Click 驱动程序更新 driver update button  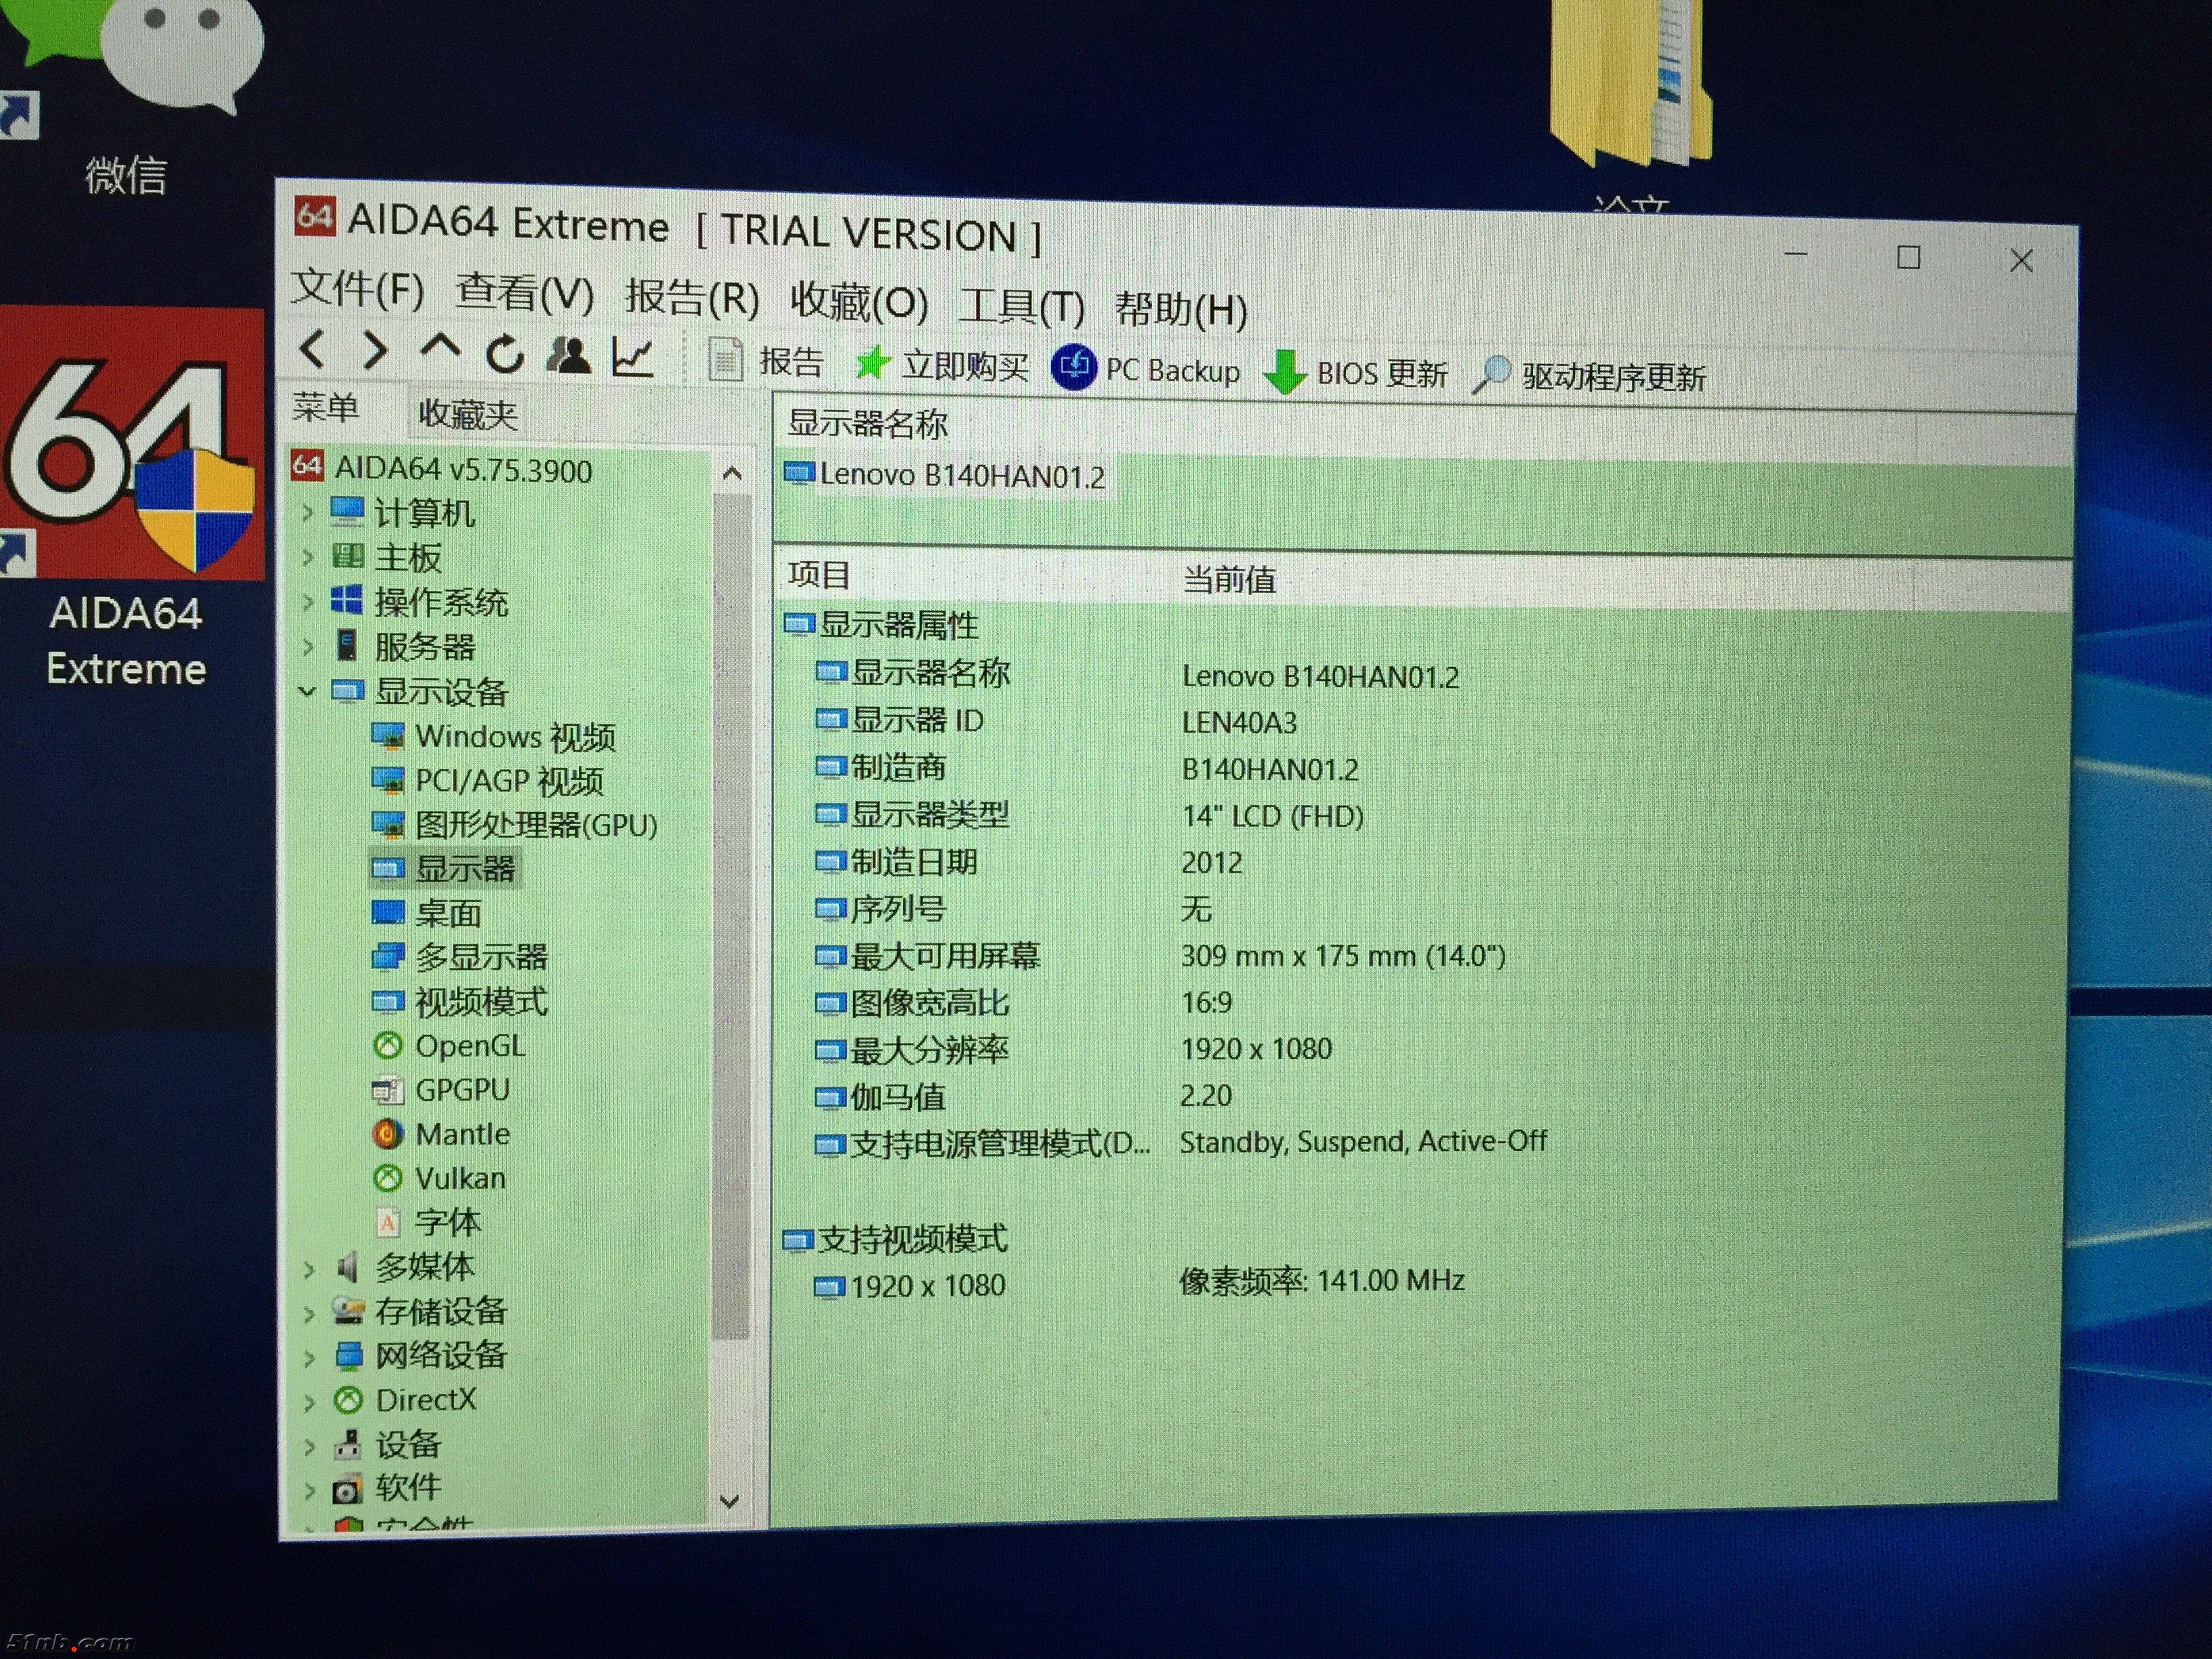pyautogui.click(x=1590, y=376)
